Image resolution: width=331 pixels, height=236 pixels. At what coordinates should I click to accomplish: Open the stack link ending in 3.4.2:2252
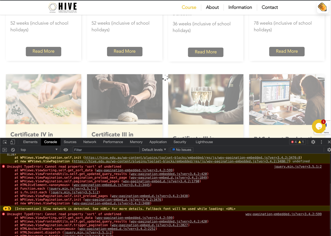[117, 229]
